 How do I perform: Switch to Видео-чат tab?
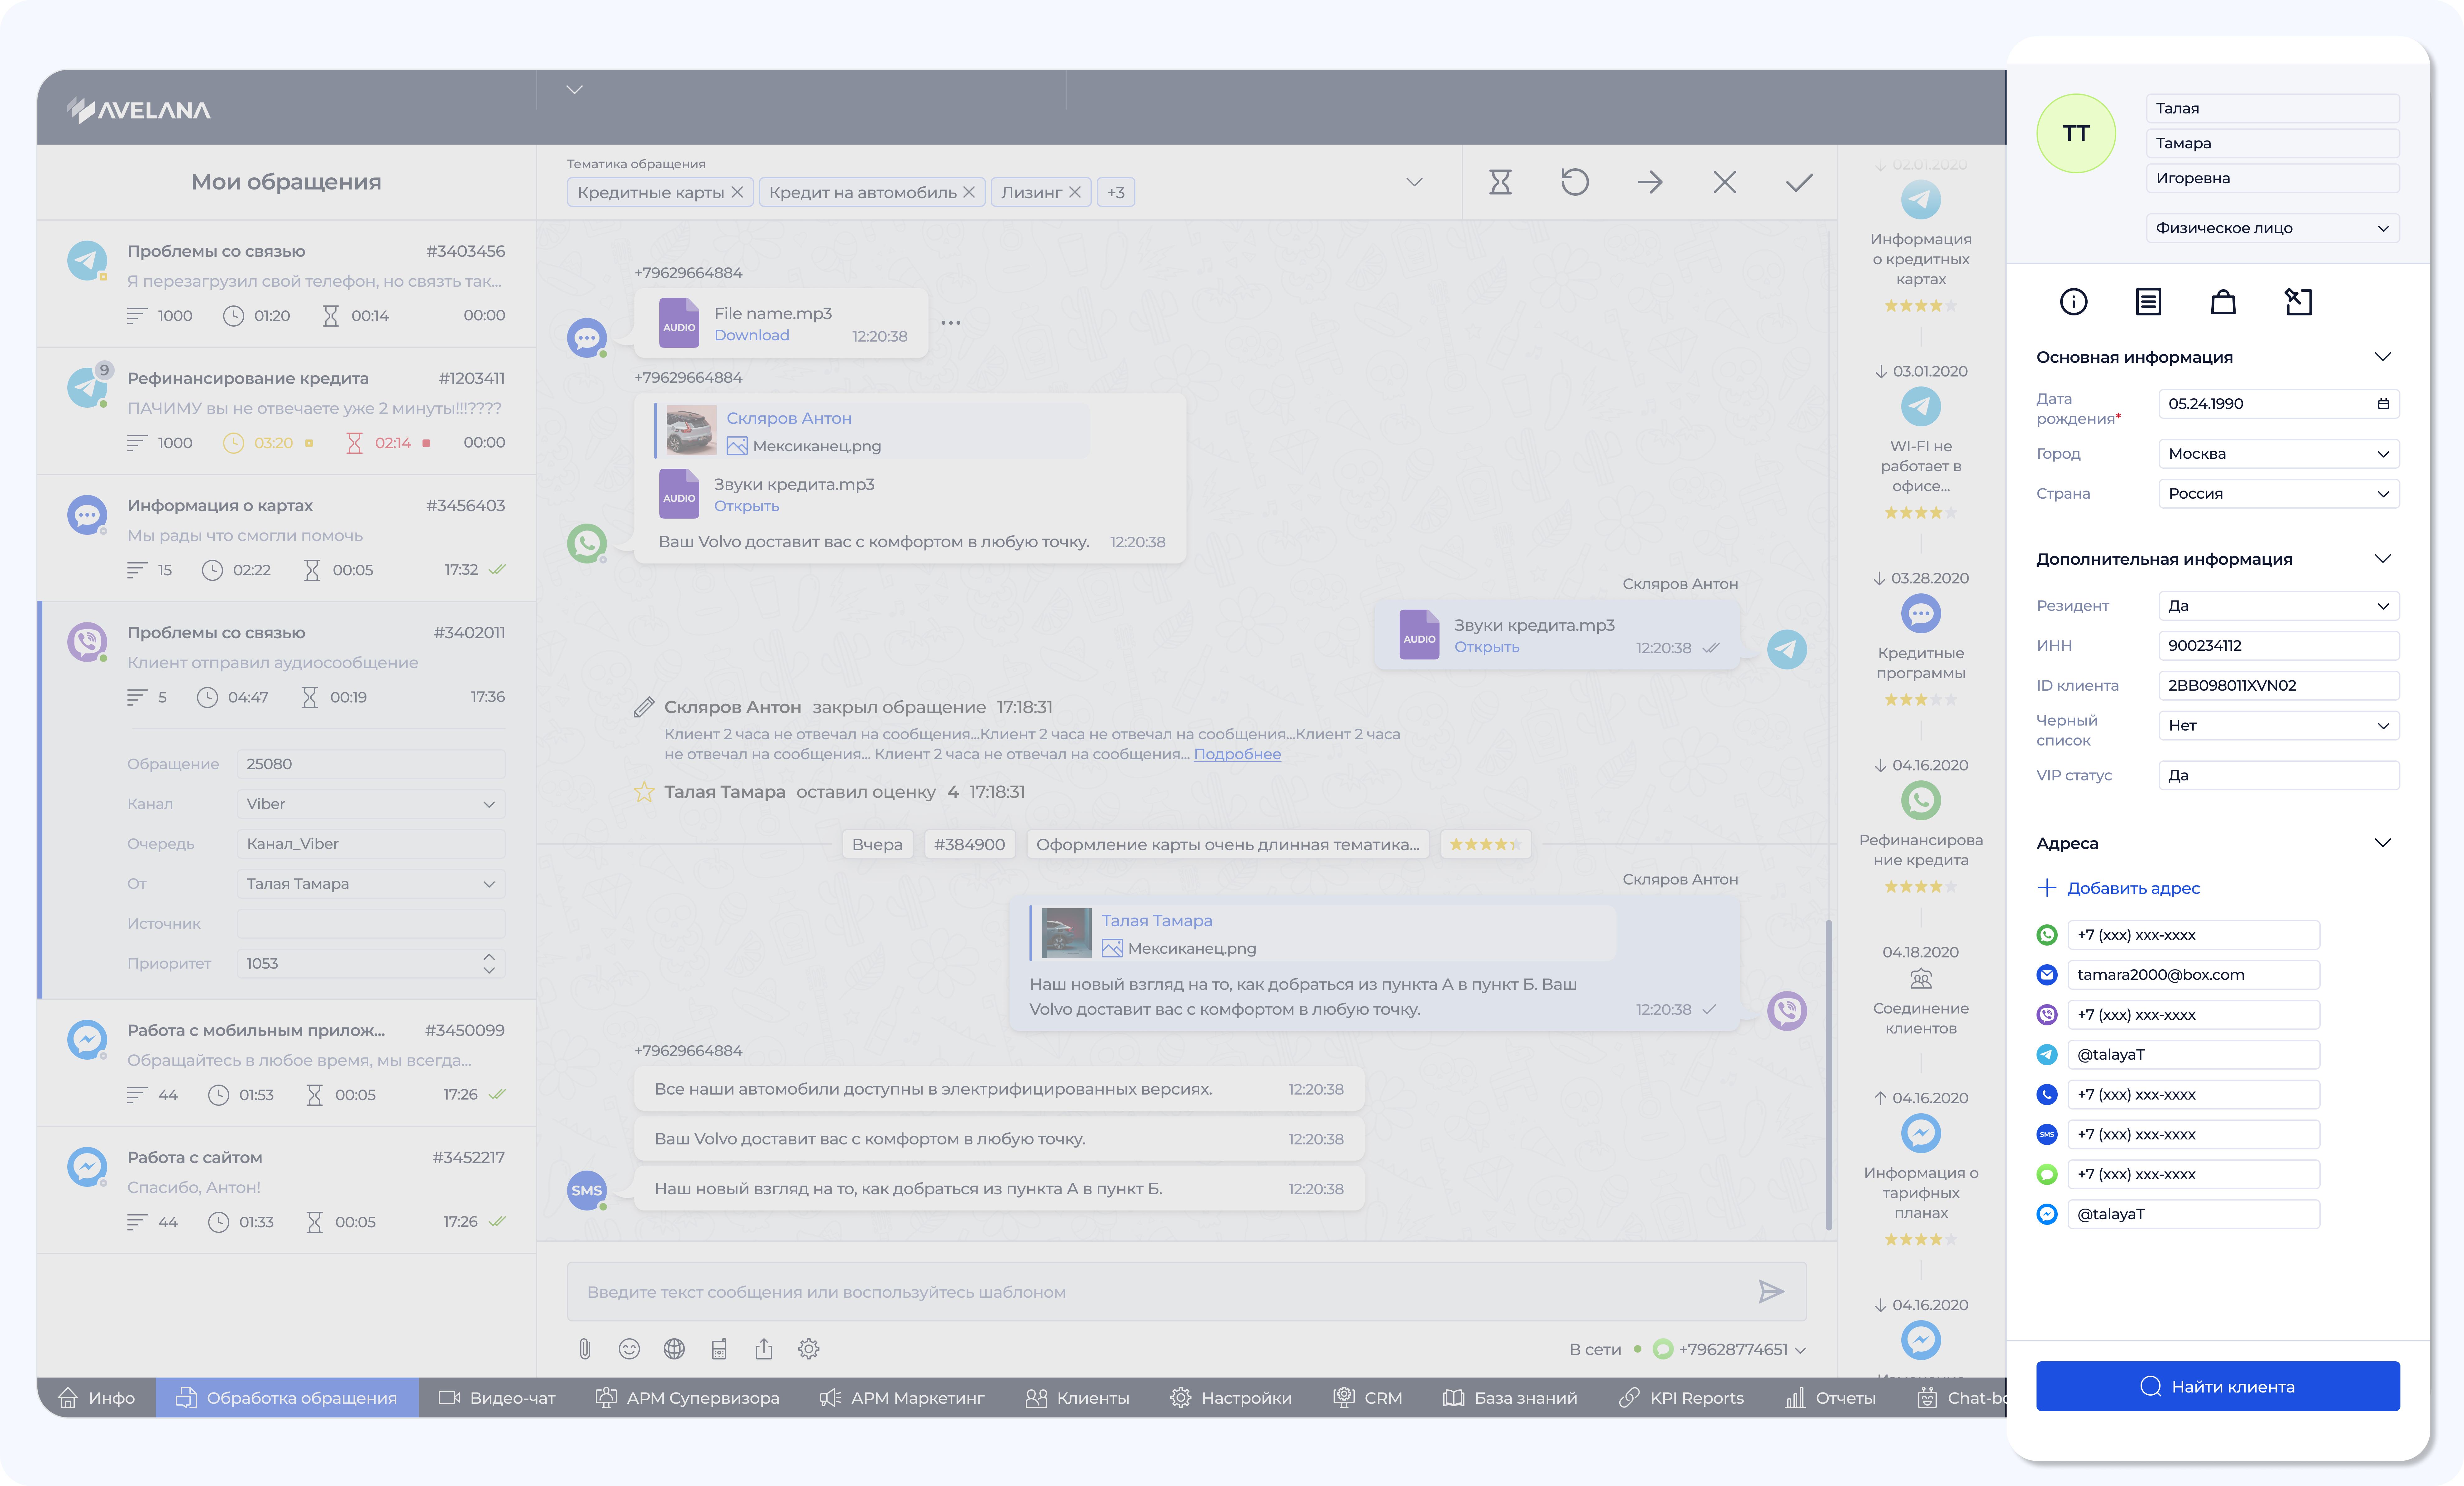coord(497,1398)
